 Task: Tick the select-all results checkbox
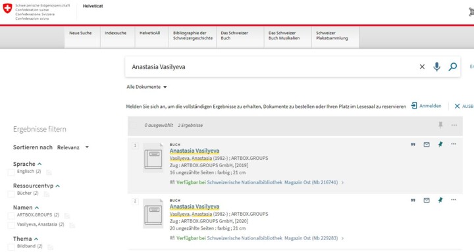click(x=134, y=125)
